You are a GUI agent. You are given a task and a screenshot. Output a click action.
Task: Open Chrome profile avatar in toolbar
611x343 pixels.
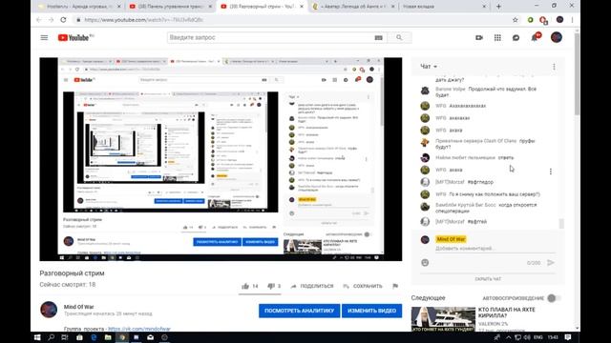559,20
